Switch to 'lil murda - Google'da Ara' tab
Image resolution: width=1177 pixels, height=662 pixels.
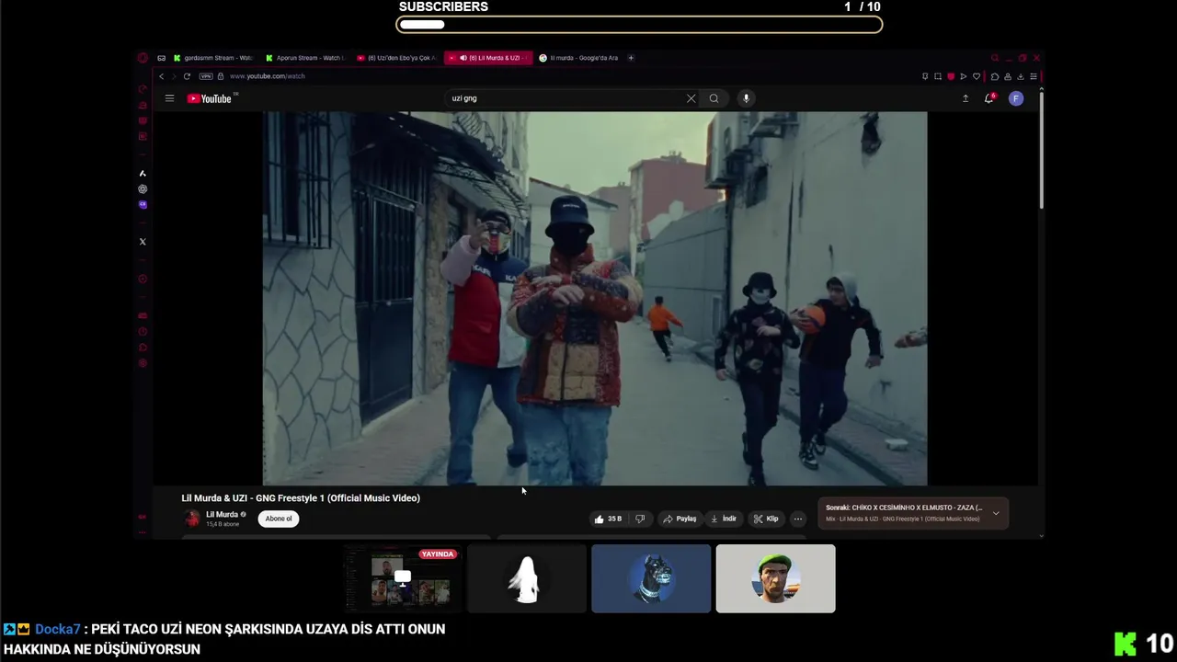click(578, 58)
